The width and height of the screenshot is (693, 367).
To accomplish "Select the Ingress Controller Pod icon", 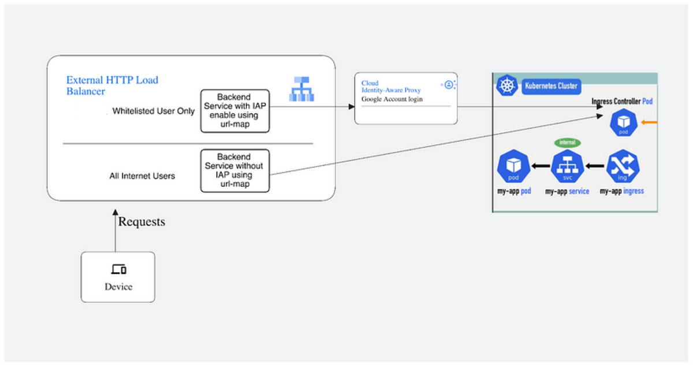I will (623, 123).
